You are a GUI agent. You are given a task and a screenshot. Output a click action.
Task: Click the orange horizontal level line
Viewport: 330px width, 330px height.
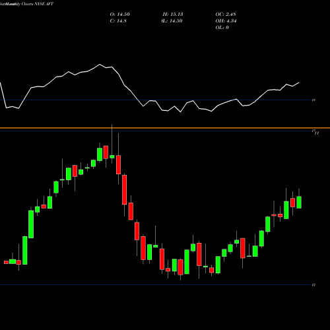click(x=165, y=128)
